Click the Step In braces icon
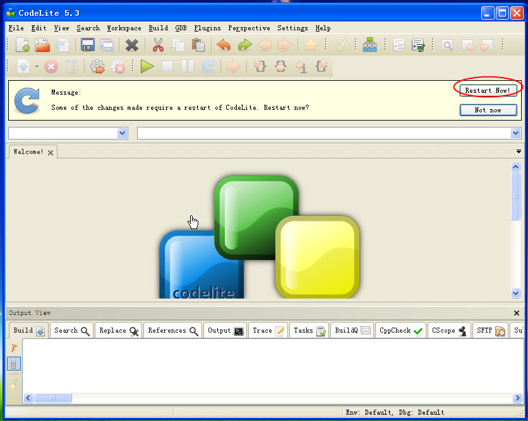Screen dimensions: 528x421 tap(260, 66)
